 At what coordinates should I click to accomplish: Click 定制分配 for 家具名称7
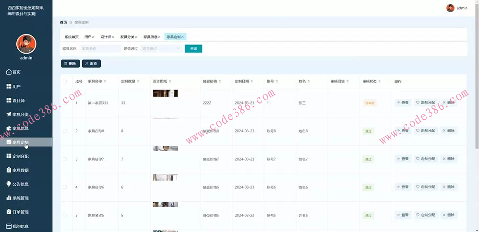pos(426,159)
